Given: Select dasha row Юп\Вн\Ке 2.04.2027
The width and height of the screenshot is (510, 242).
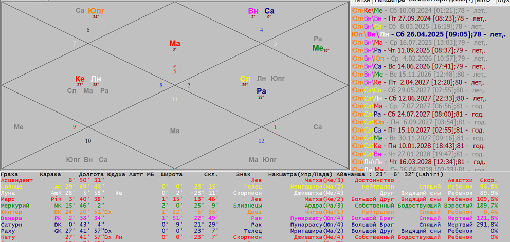Looking at the screenshot, I should point(418,82).
